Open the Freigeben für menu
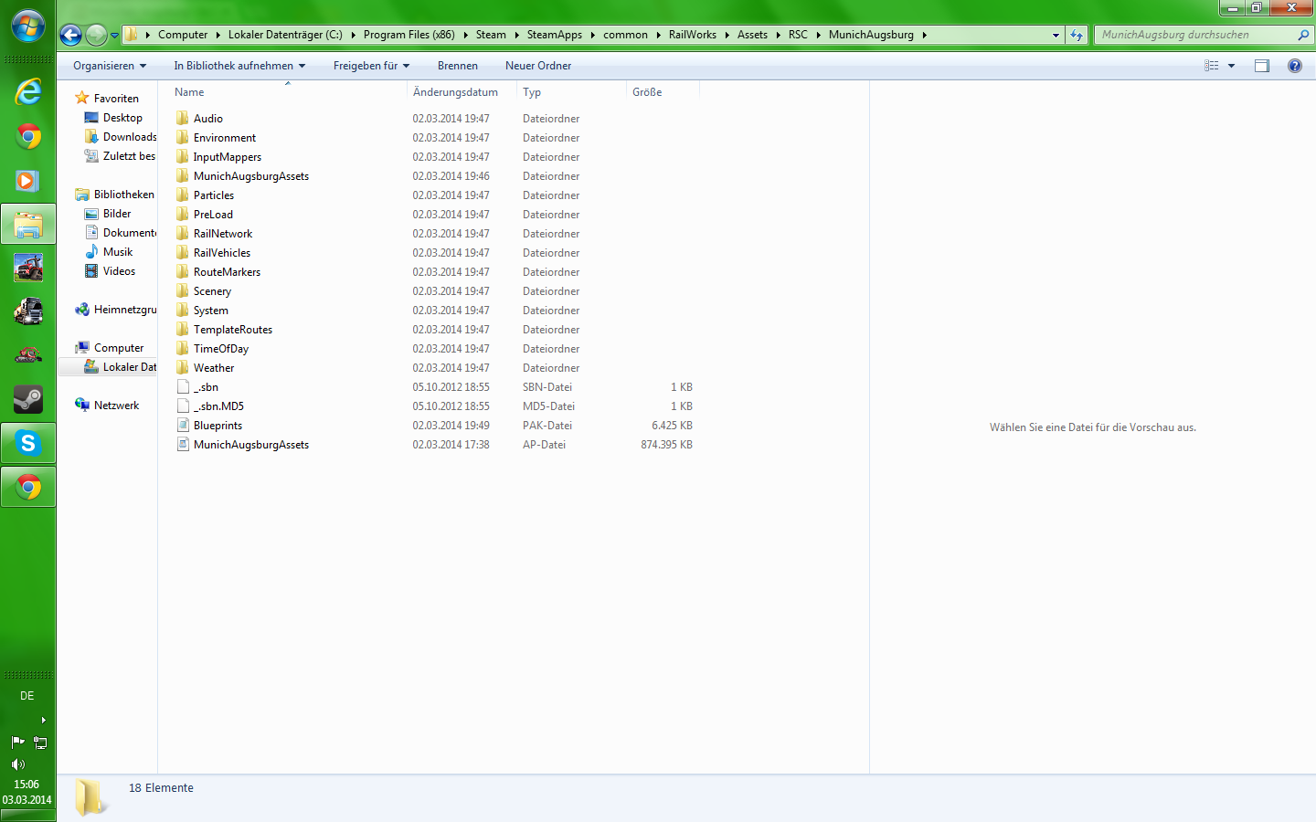 pos(371,66)
